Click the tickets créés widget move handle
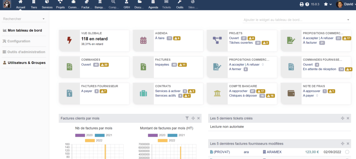This screenshot has width=356, height=159. [342, 118]
